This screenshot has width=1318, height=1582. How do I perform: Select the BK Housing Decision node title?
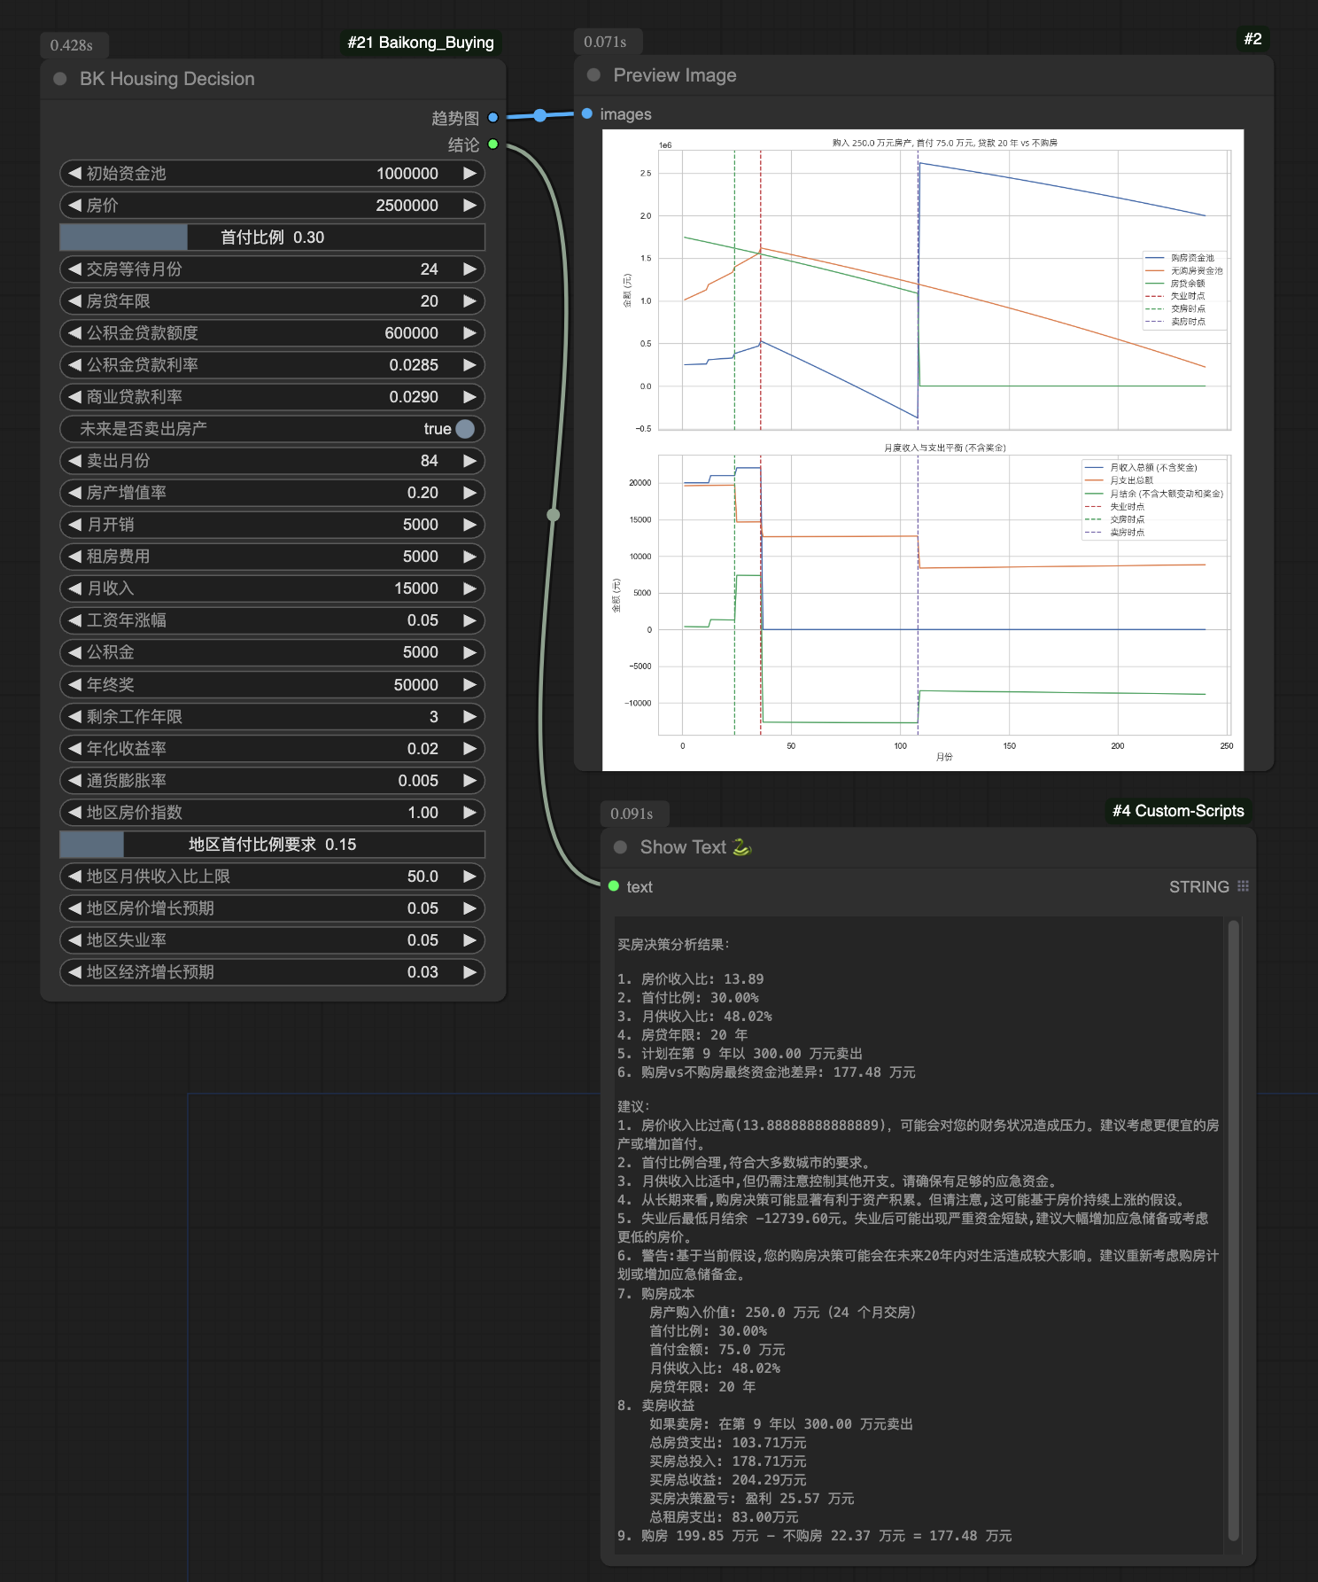coord(167,79)
